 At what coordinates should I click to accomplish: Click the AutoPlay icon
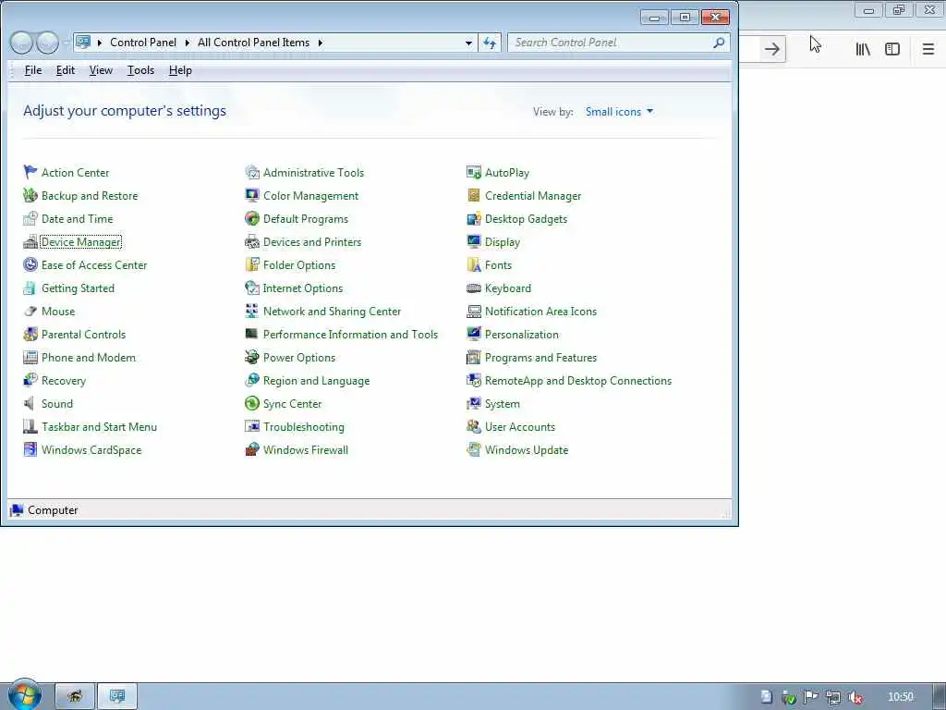pos(474,172)
